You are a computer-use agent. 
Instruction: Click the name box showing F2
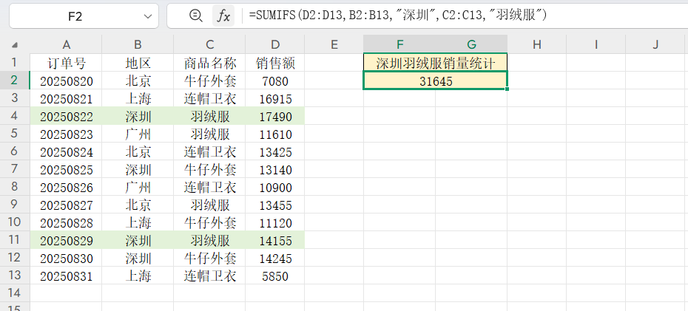(x=74, y=16)
